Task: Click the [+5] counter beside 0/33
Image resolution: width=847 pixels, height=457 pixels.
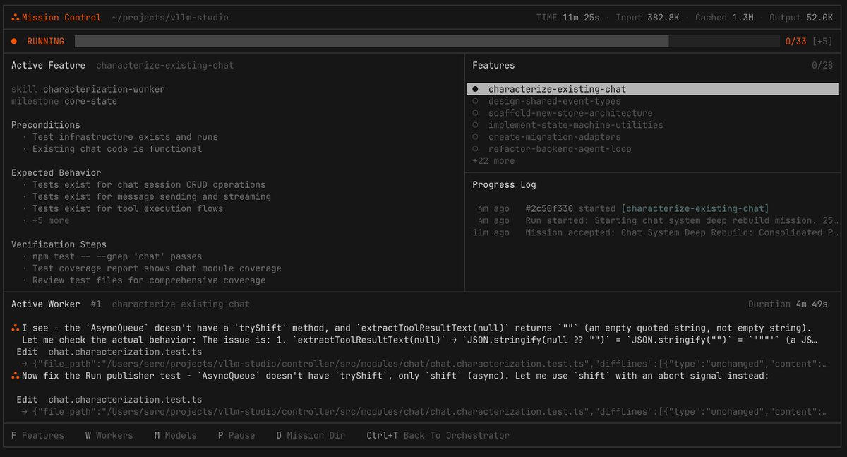Action: tap(822, 42)
